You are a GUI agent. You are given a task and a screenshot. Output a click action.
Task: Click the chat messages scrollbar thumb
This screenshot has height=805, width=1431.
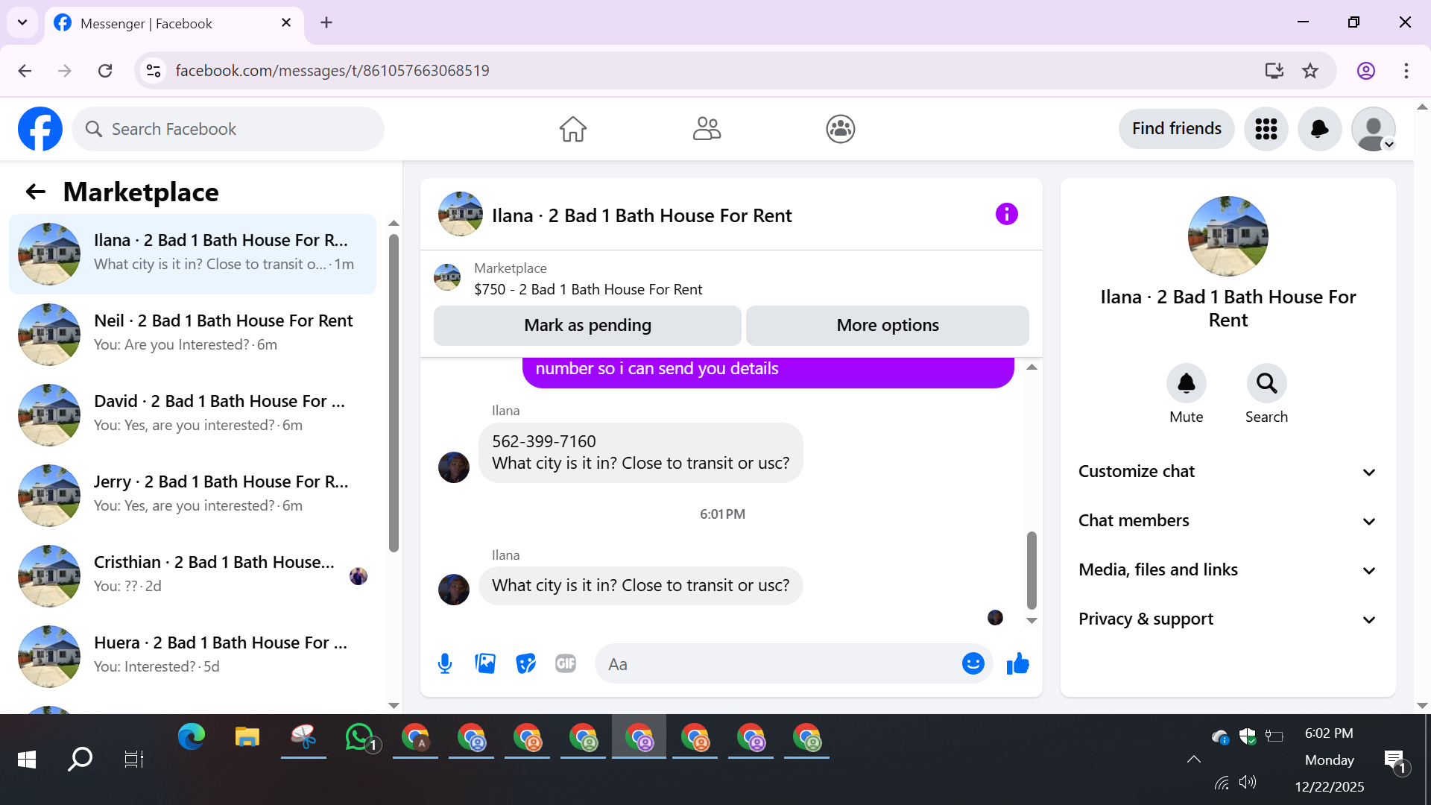coord(1032,570)
